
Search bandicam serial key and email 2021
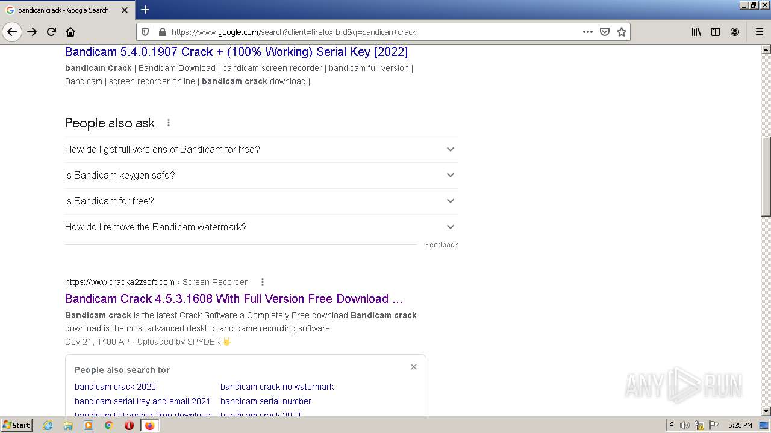pyautogui.click(x=143, y=401)
